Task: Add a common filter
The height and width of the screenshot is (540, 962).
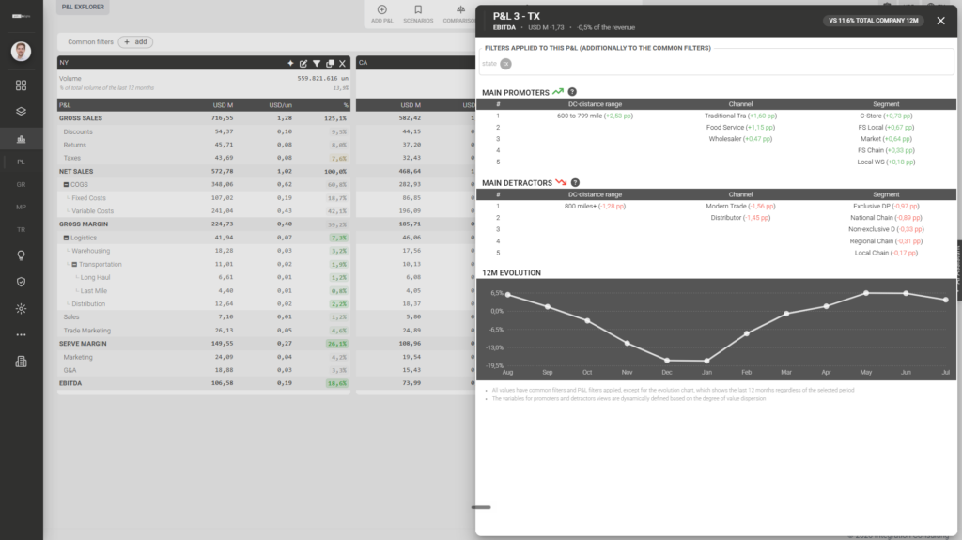Action: pos(135,41)
